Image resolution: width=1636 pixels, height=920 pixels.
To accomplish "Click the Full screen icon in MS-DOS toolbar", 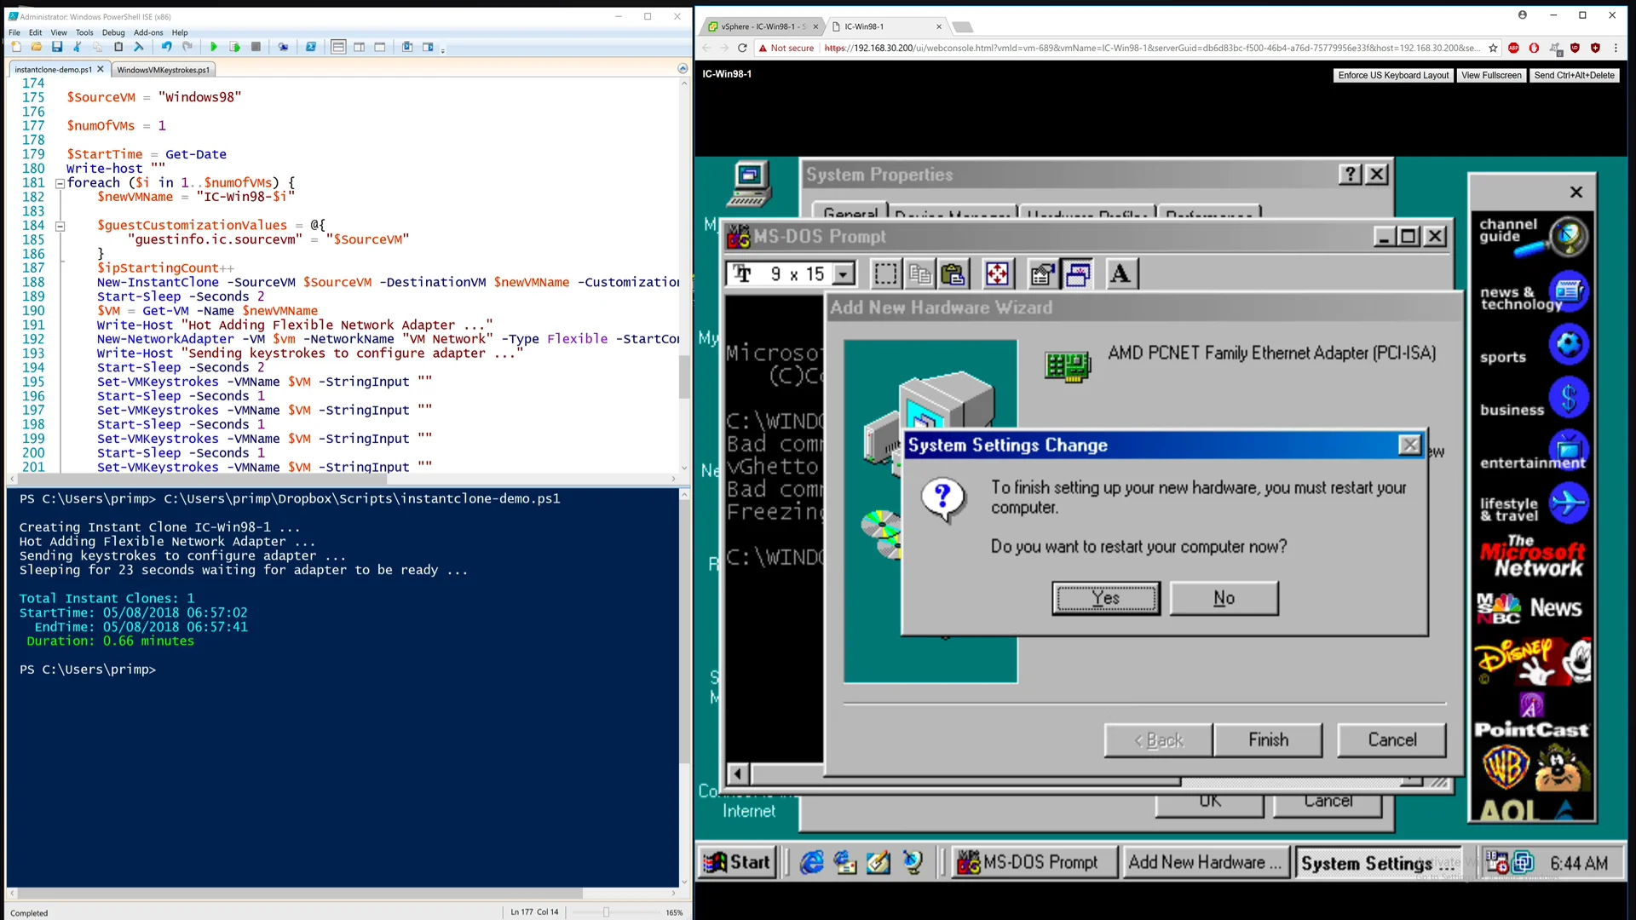I will point(997,274).
